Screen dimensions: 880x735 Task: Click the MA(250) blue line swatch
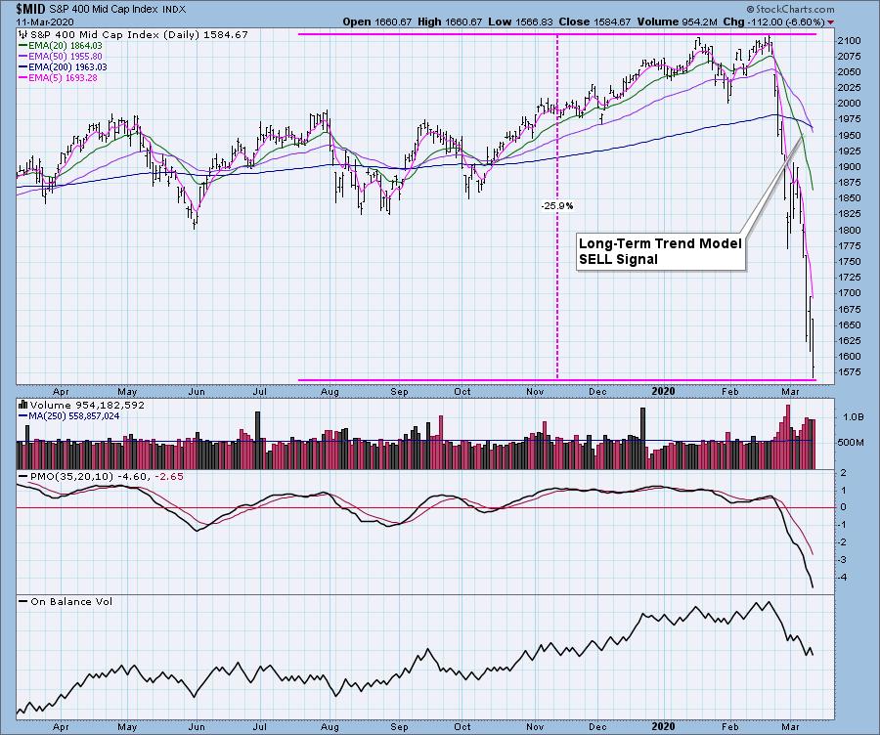(23, 416)
